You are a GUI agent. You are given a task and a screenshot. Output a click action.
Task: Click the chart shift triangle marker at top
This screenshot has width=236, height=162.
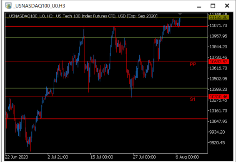[180, 14]
